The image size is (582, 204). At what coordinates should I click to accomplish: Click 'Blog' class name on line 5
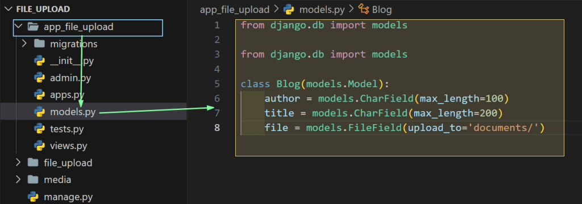click(288, 84)
